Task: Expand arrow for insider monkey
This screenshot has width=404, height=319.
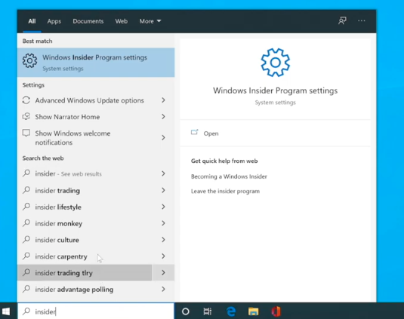Action: 163,223
